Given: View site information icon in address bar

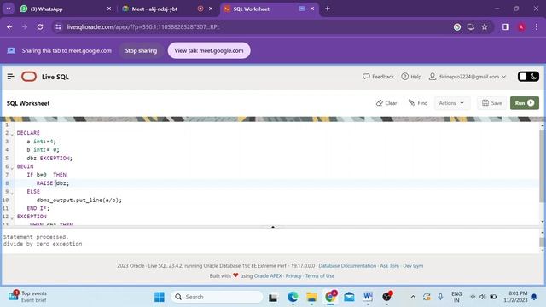Looking at the screenshot, I should coord(59,26).
